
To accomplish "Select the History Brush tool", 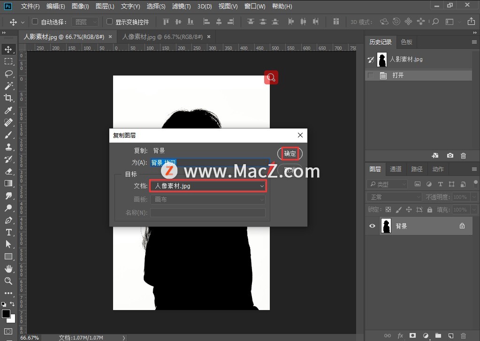I will tap(8, 159).
